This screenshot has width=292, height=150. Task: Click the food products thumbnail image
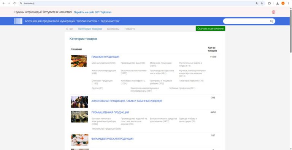[x=79, y=61]
